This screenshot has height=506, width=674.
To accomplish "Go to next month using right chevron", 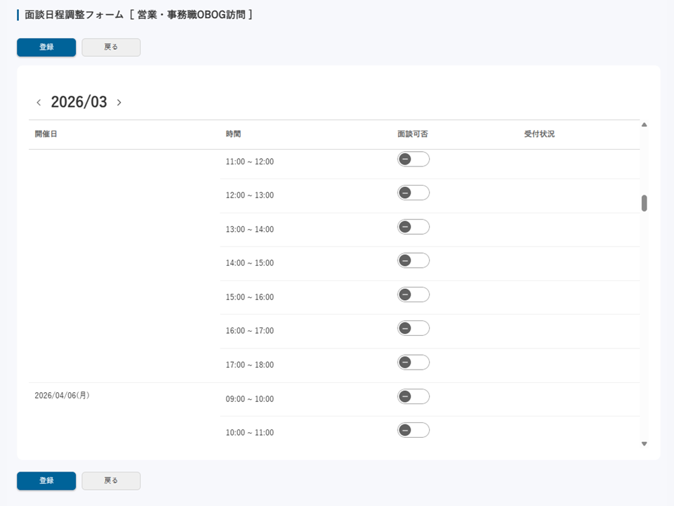I will [x=119, y=103].
